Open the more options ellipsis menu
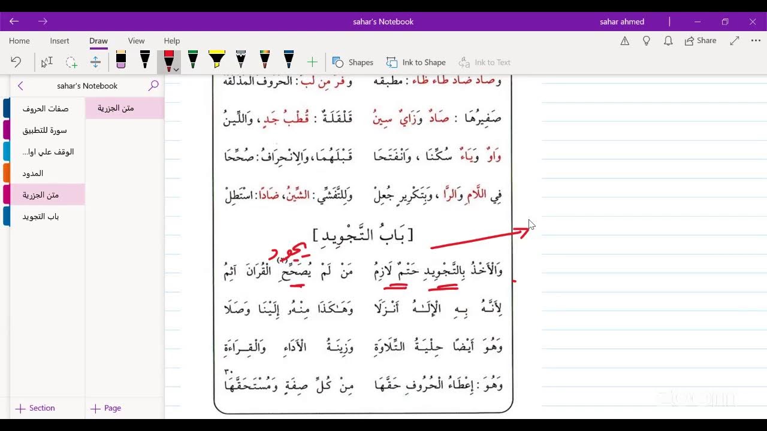The width and height of the screenshot is (767, 431). click(755, 41)
